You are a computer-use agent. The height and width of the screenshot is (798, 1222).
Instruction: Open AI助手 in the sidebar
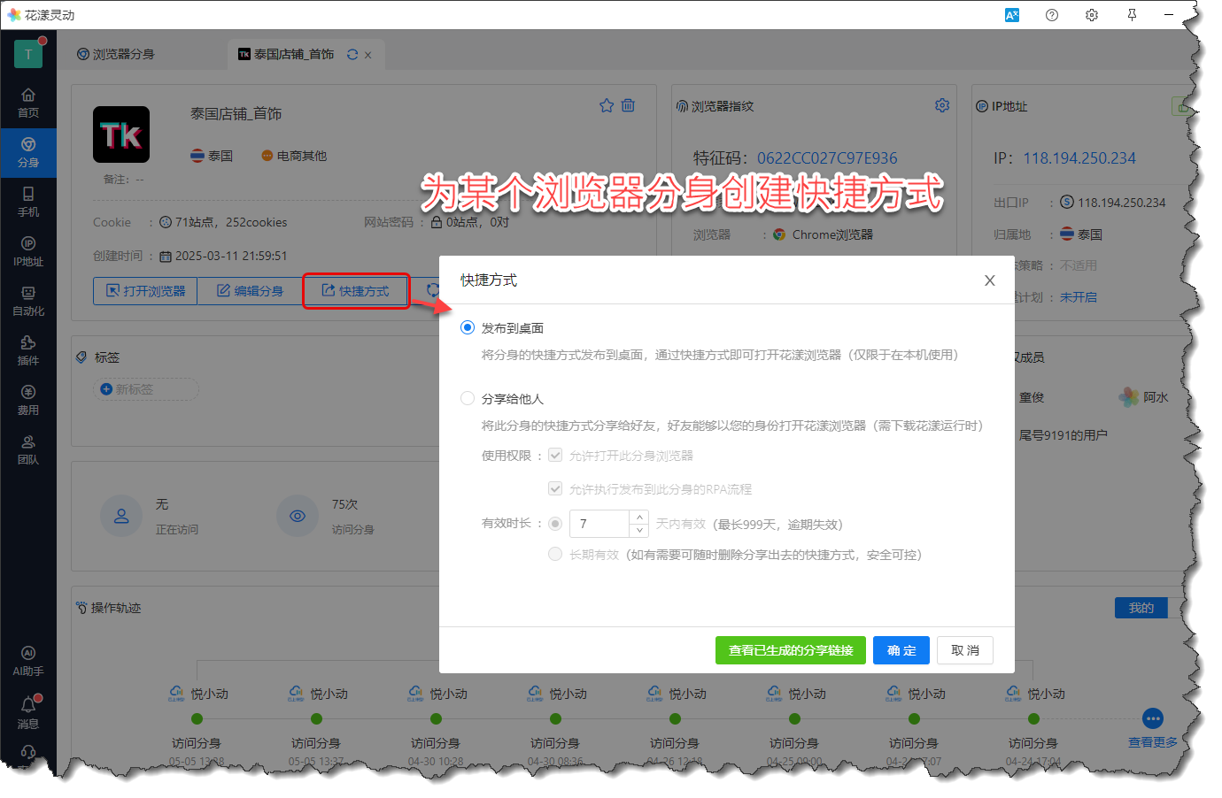[x=28, y=660]
